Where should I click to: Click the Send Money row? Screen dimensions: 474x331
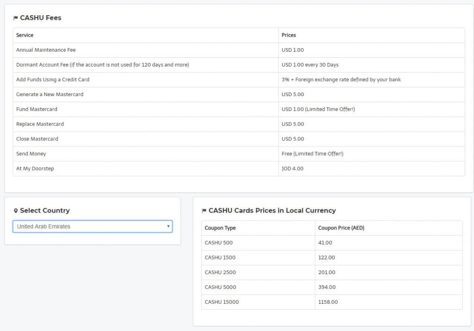pos(31,153)
